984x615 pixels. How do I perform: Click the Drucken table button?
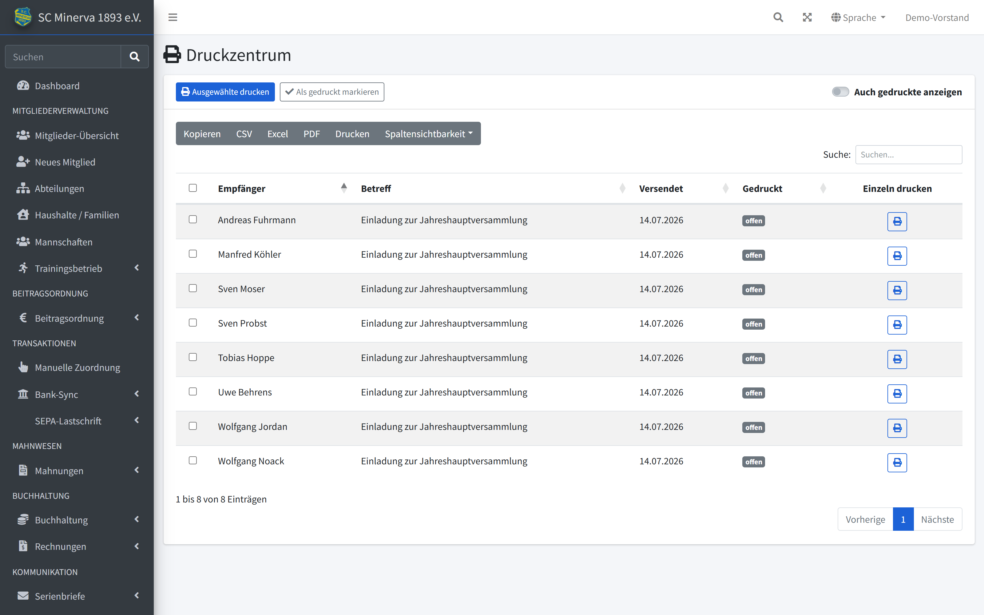(352, 133)
